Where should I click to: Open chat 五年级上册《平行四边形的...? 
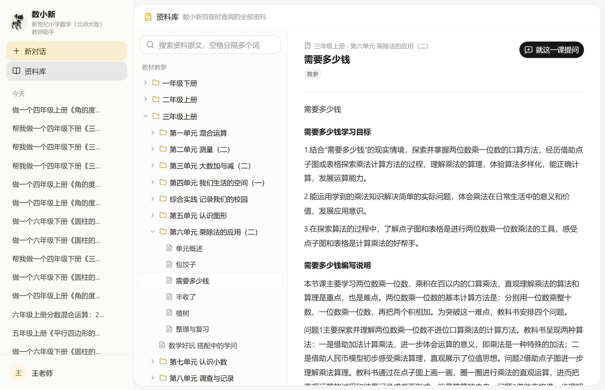click(x=56, y=333)
